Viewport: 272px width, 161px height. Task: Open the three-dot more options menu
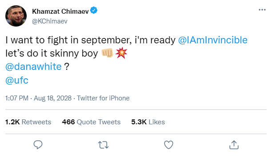point(262,10)
